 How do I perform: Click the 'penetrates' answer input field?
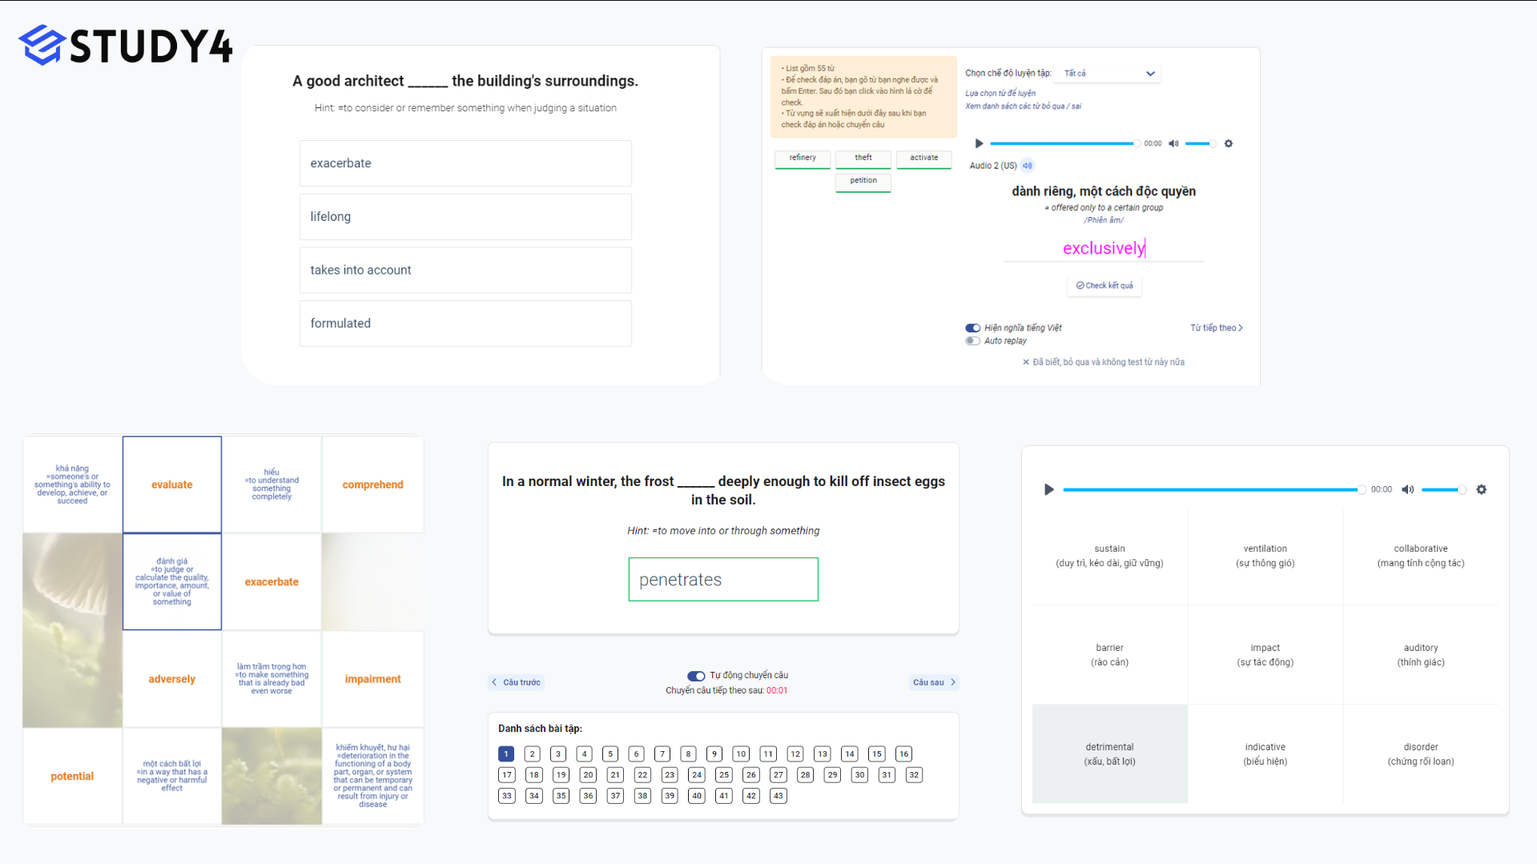(722, 580)
